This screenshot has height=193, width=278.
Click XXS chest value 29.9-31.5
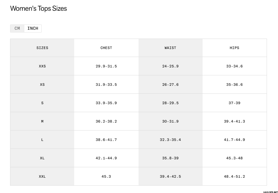click(106, 66)
